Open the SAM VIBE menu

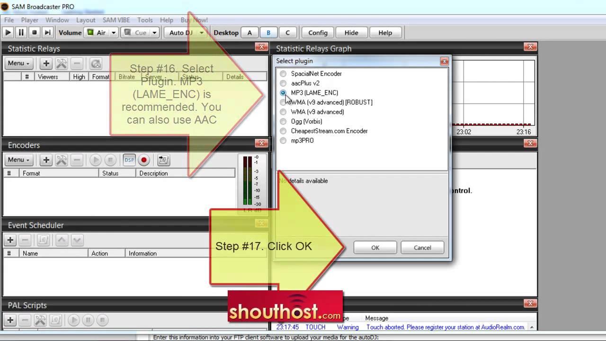(x=116, y=20)
